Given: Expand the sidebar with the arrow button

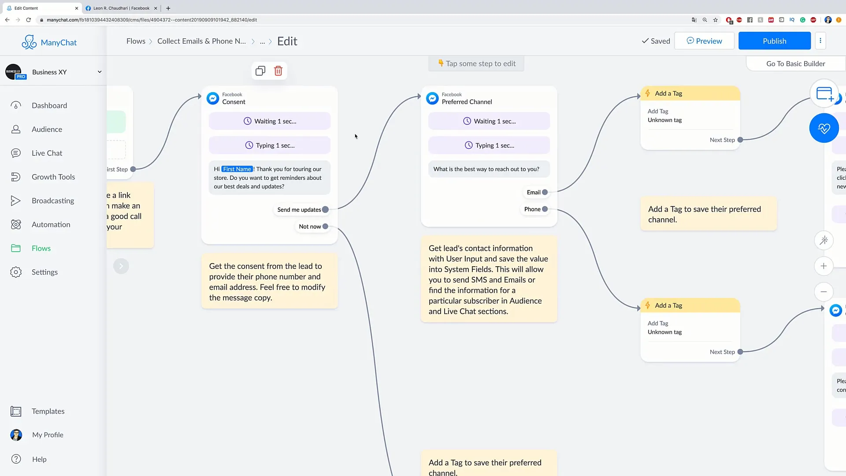Looking at the screenshot, I should [x=121, y=266].
